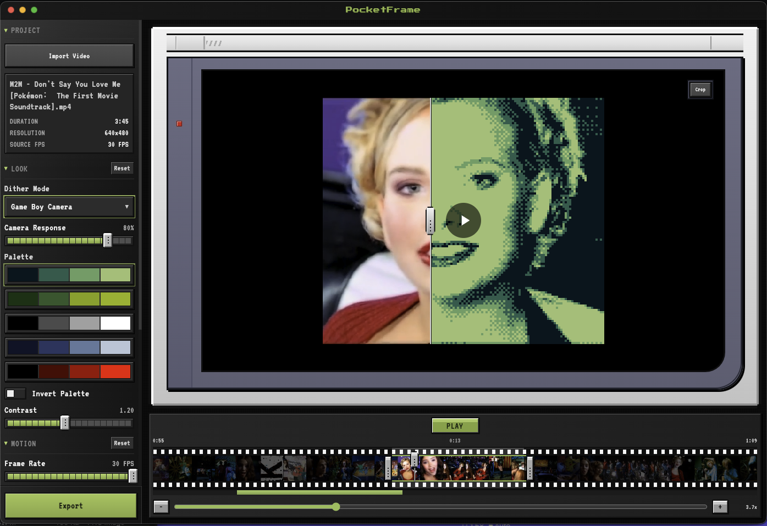Enable the Invert Palette checkbox
The width and height of the screenshot is (767, 526).
15,394
